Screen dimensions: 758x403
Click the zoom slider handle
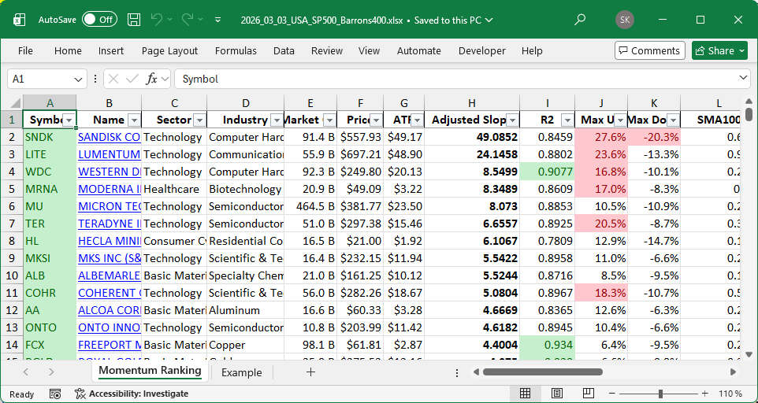660,394
